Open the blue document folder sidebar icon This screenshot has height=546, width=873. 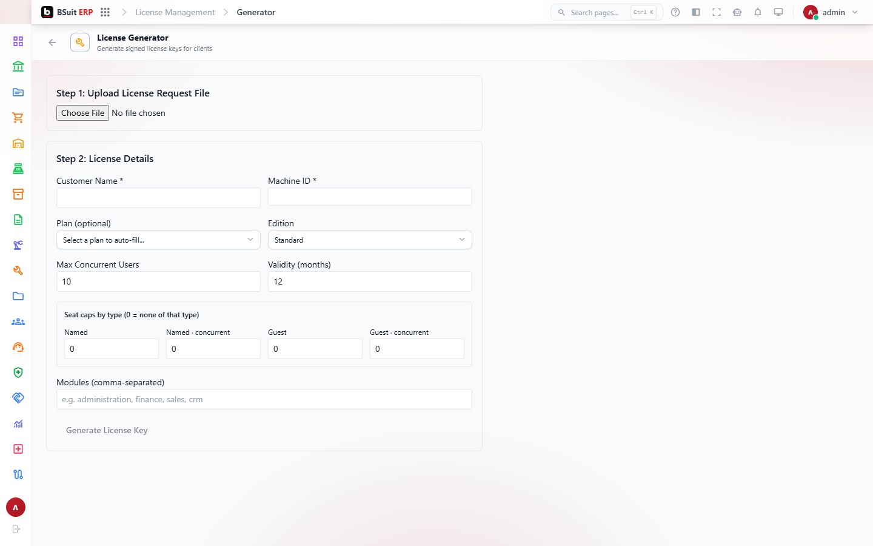[18, 92]
